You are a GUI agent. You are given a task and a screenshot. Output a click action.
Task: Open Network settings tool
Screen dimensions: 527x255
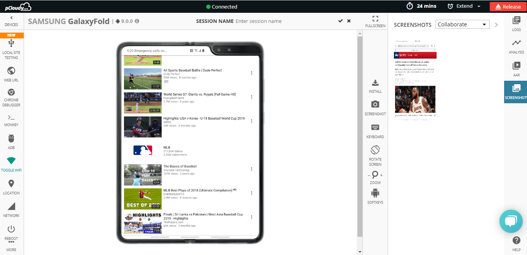pyautogui.click(x=11, y=210)
